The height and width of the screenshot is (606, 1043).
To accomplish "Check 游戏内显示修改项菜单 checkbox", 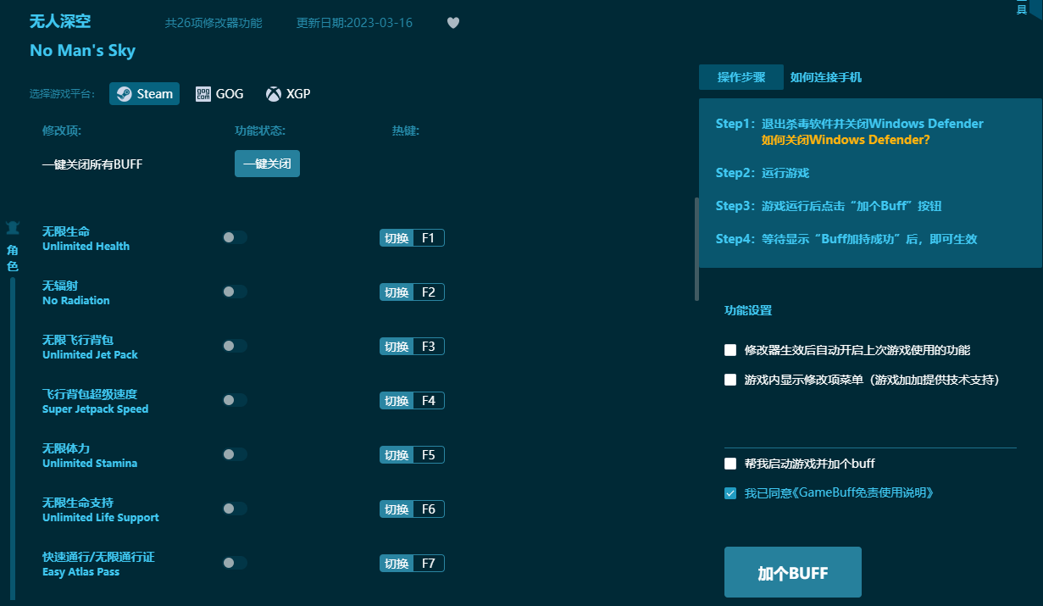I will tap(730, 380).
